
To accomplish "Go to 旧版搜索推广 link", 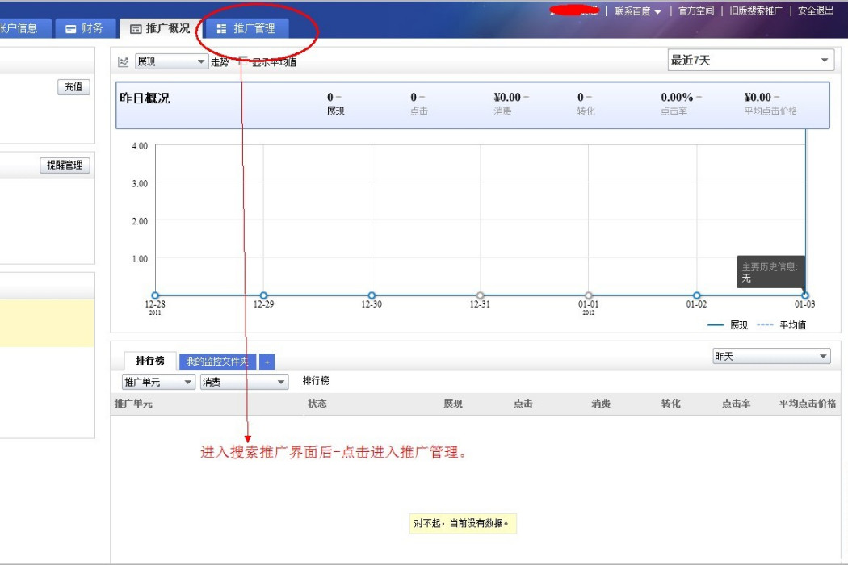I will pos(755,10).
